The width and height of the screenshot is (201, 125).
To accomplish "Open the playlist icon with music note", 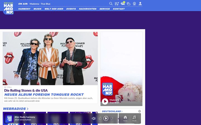I will 117,4.
